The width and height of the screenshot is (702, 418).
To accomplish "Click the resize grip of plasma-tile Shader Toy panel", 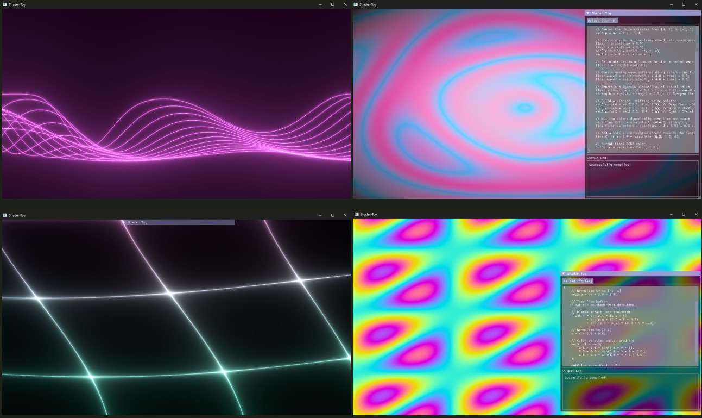I will click(x=698, y=409).
